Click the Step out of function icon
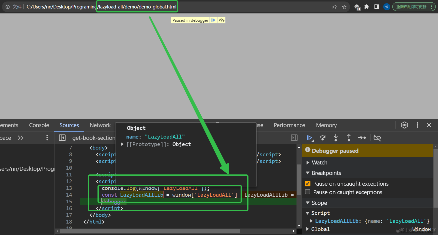The width and height of the screenshot is (438, 235). (348, 138)
